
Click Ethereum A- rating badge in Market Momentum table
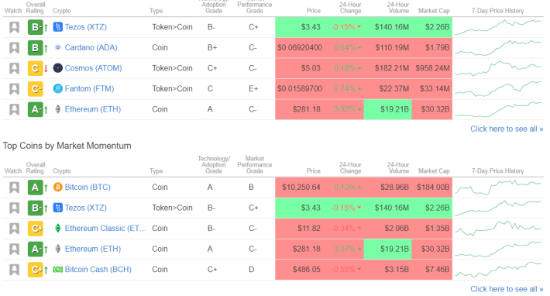(35, 250)
